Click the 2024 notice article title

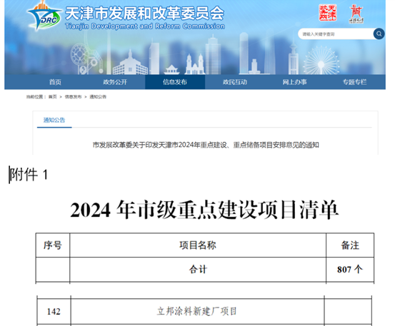point(206,145)
